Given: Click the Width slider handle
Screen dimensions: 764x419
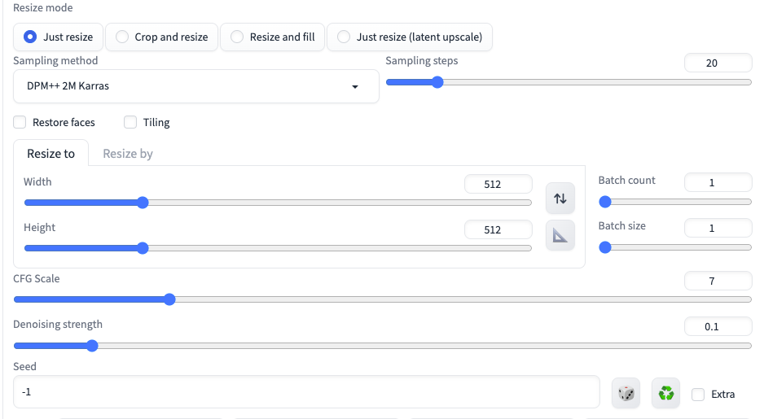Looking at the screenshot, I should 143,203.
